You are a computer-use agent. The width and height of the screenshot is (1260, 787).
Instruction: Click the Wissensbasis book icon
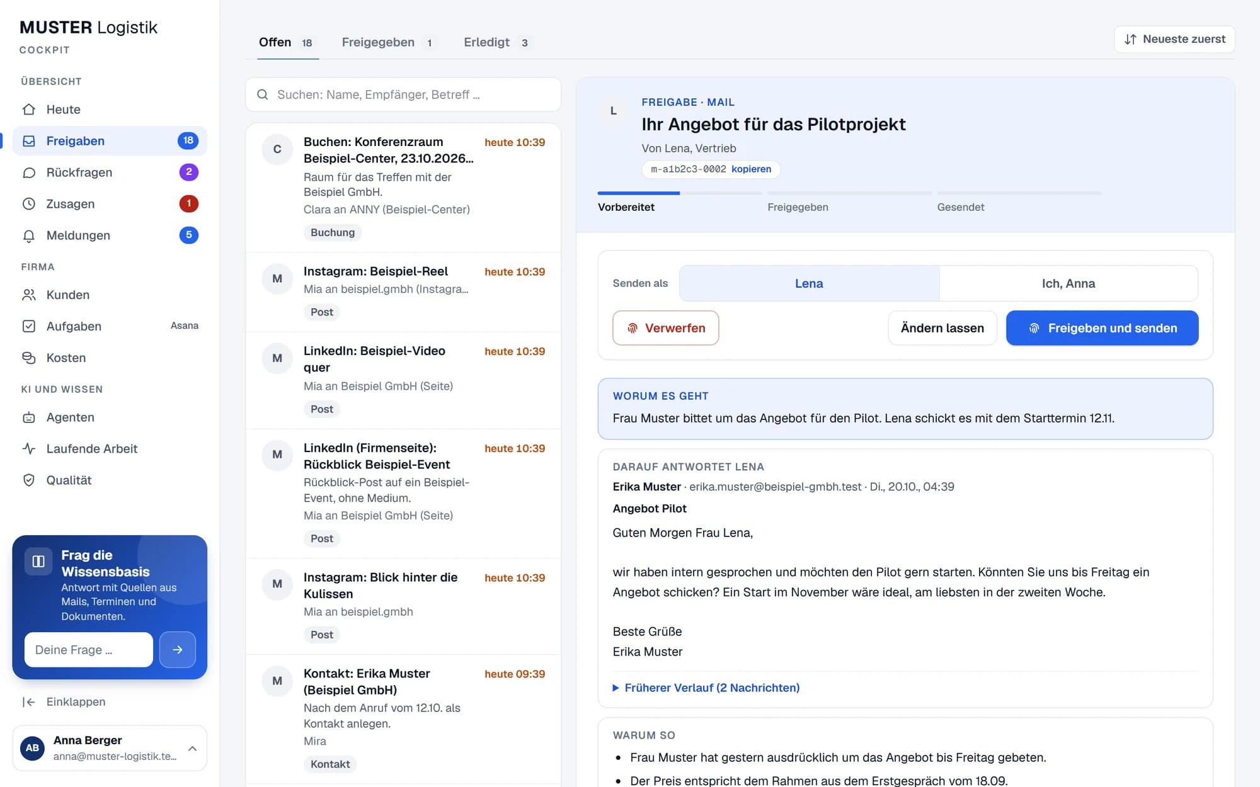38,561
